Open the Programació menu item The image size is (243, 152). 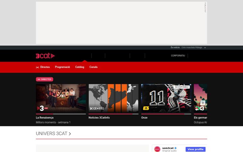62,67
